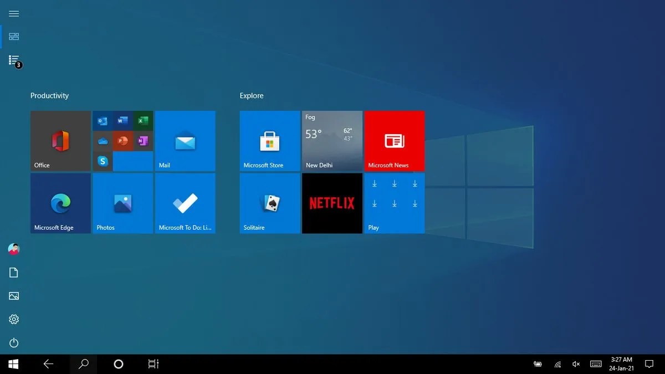Viewport: 665px width, 374px height.
Task: Launch the Microsoft Edge tile
Action: point(60,203)
